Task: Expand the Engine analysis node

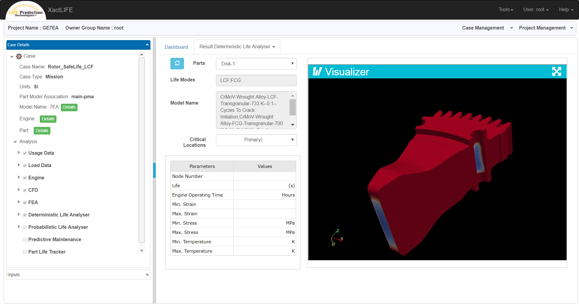Action: (19, 177)
